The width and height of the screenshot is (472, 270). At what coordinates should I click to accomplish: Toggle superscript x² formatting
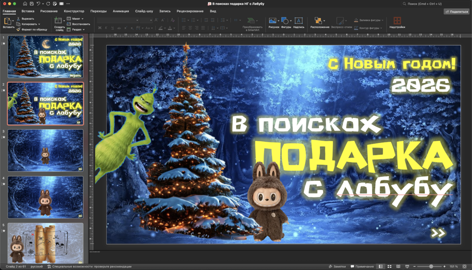coord(125,28)
